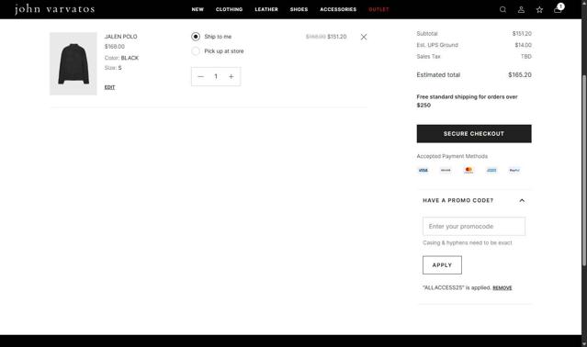Click the Mastercard payment icon
The width and height of the screenshot is (587, 347).
click(468, 170)
